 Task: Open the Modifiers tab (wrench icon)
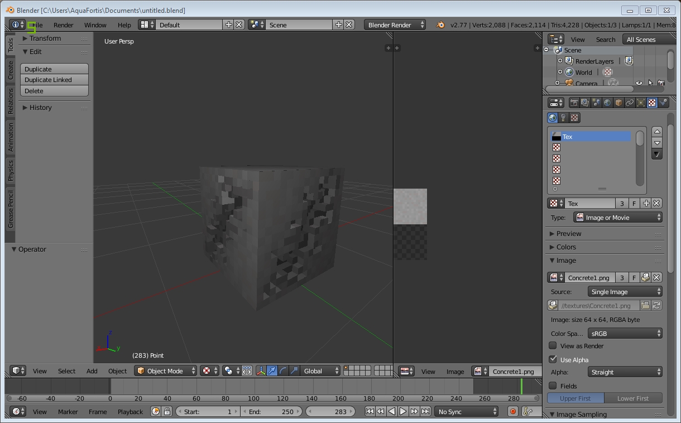[640, 102]
